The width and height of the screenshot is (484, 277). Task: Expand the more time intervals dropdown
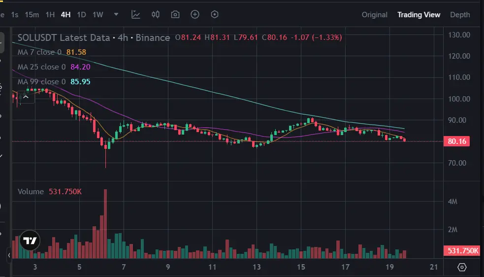coord(116,14)
